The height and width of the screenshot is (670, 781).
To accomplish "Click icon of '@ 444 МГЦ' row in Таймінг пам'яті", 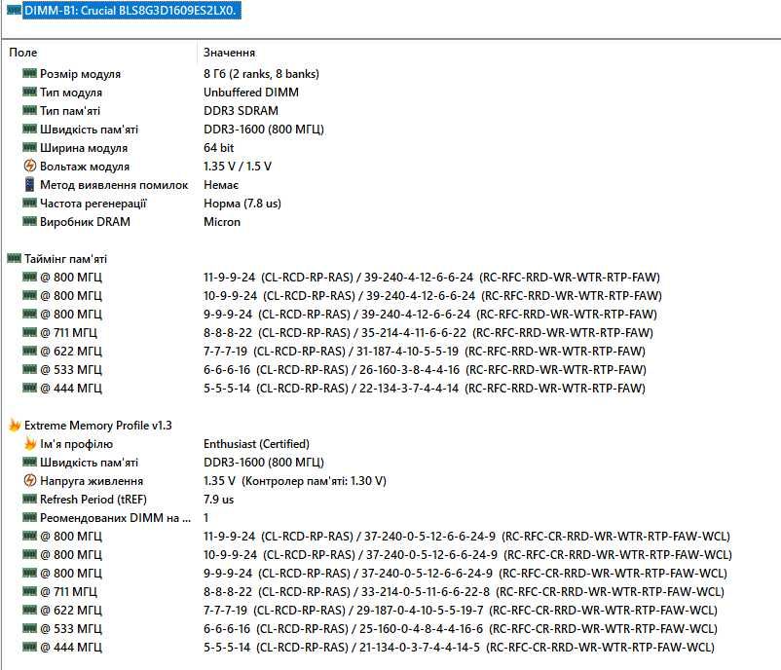I will (30, 387).
